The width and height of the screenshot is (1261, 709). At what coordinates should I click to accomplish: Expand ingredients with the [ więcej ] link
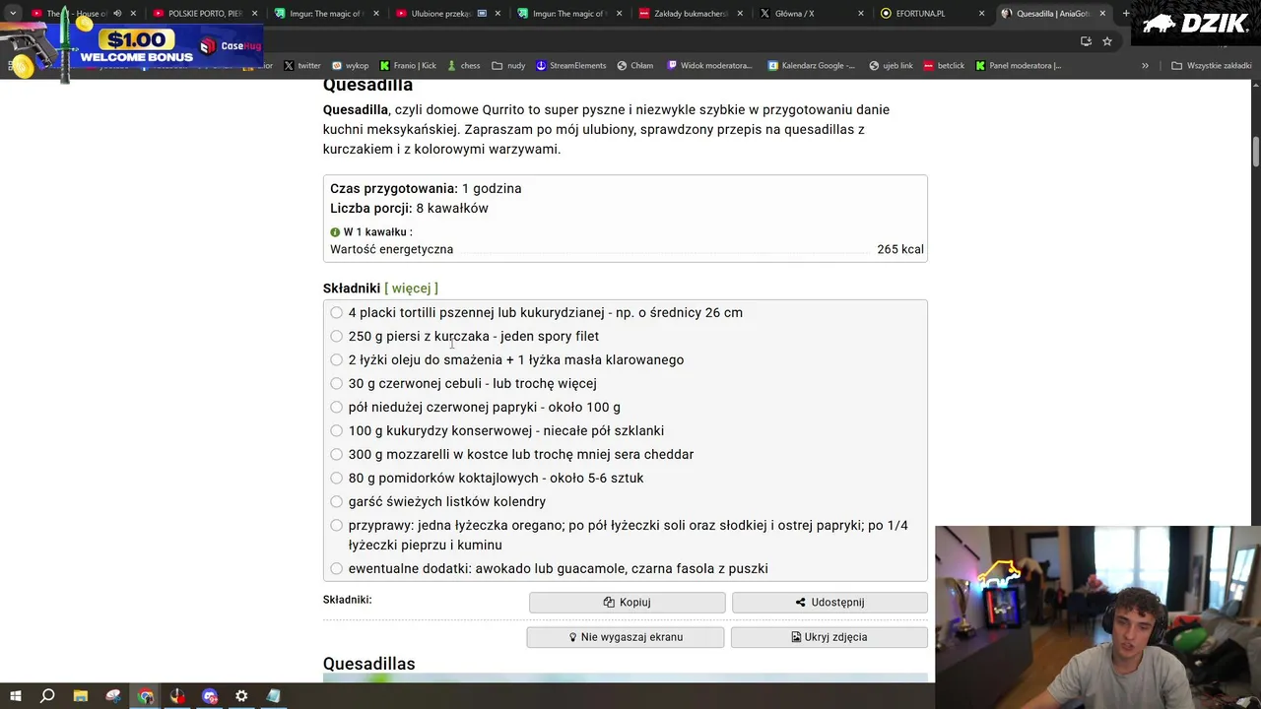click(411, 289)
